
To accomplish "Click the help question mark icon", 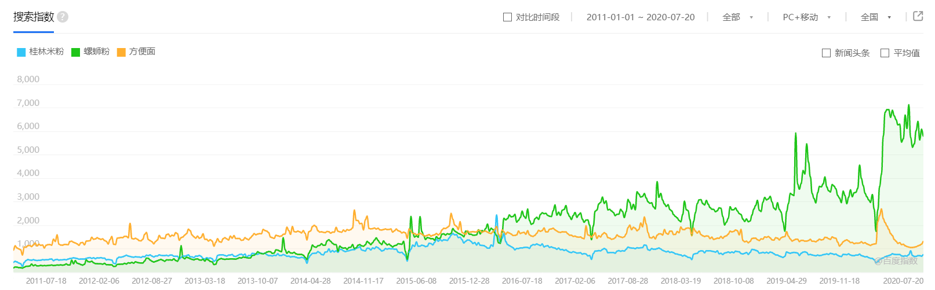I will point(63,17).
